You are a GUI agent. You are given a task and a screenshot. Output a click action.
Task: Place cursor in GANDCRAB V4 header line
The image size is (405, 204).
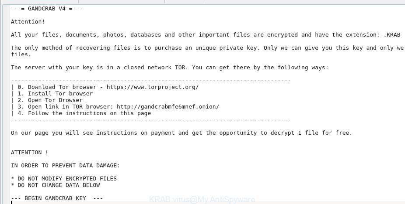(46, 9)
